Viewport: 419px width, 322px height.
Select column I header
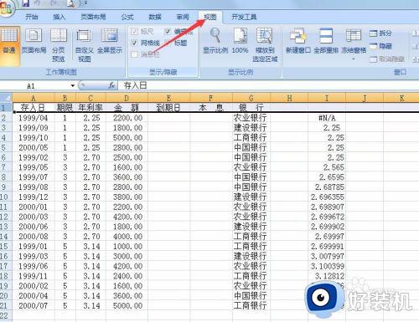click(327, 98)
